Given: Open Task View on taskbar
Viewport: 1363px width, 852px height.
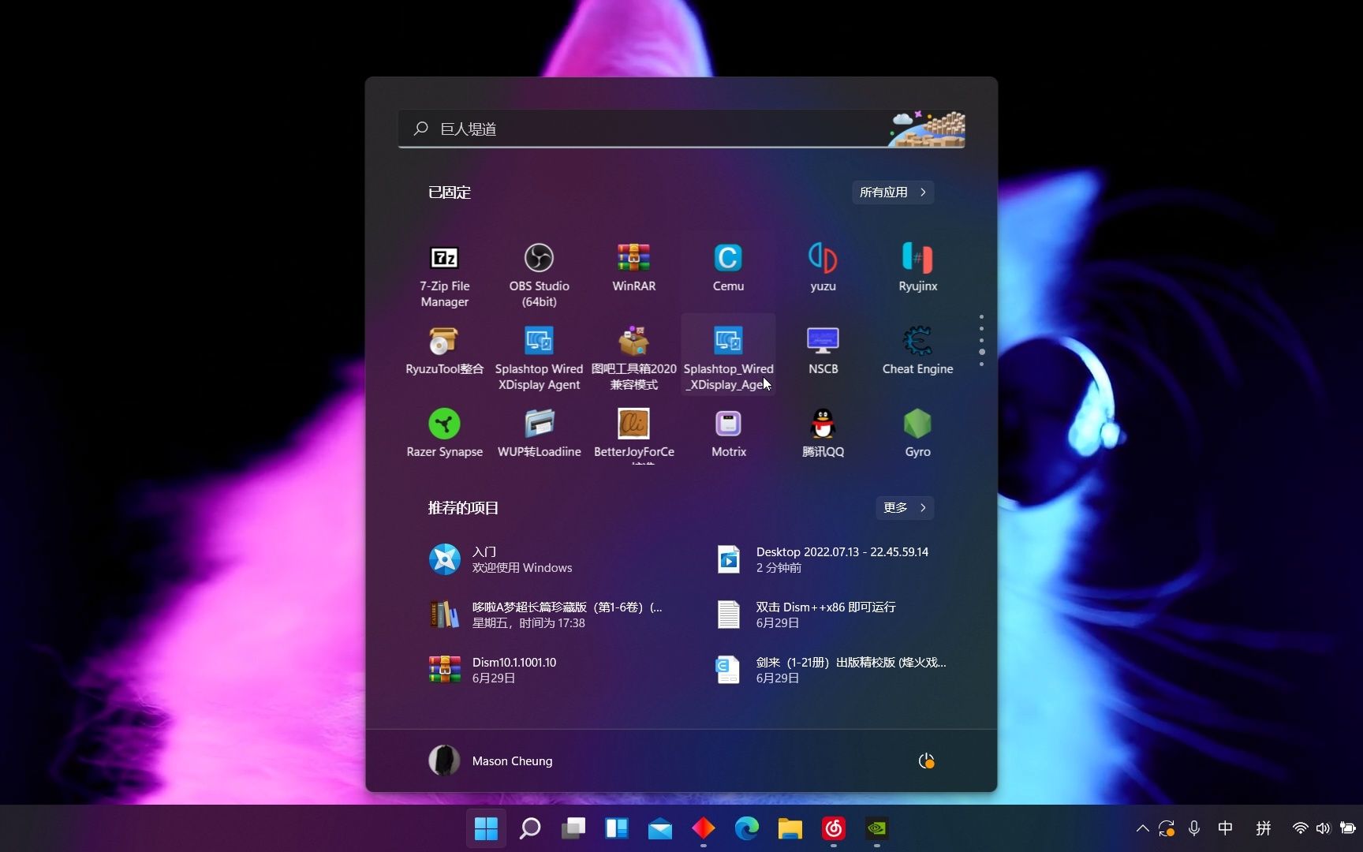Looking at the screenshot, I should [x=573, y=828].
